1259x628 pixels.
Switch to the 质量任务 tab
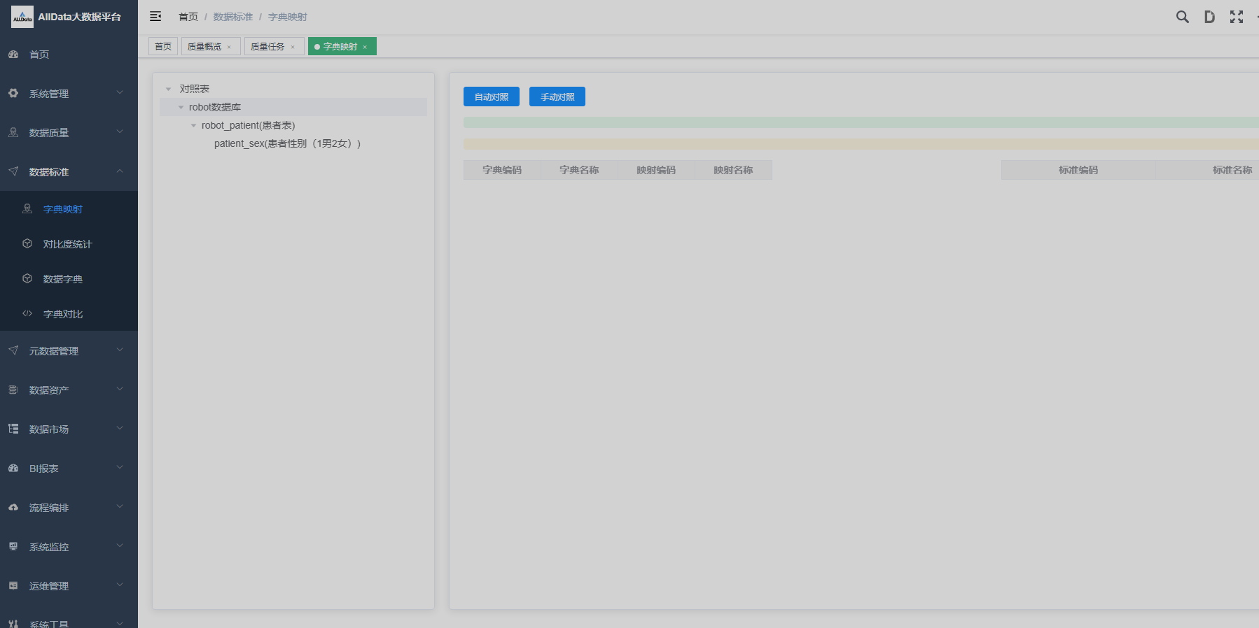click(267, 47)
